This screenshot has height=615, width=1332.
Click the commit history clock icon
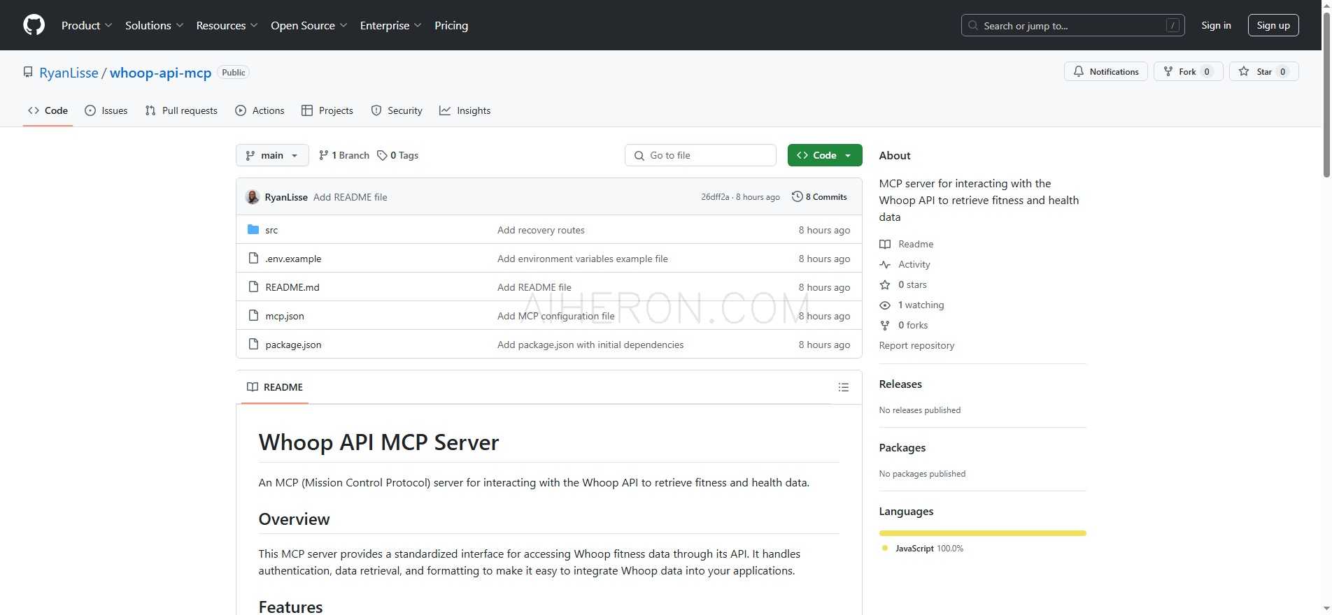[x=797, y=196]
